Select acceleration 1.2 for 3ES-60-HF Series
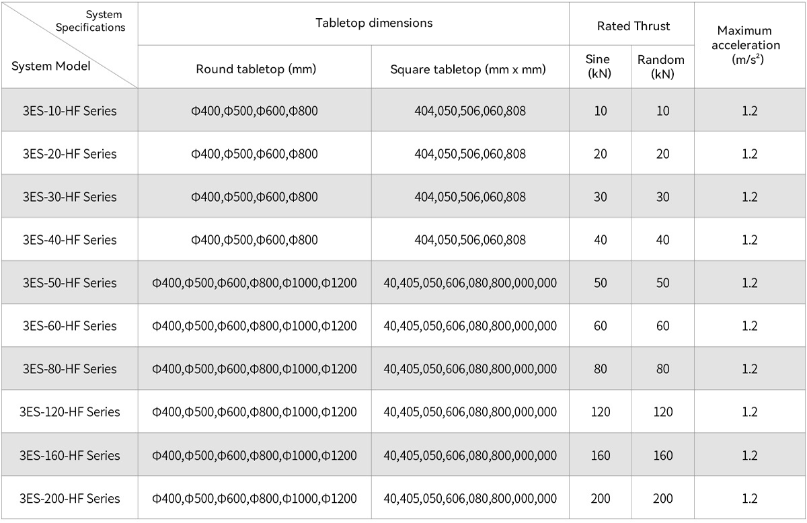 click(750, 325)
